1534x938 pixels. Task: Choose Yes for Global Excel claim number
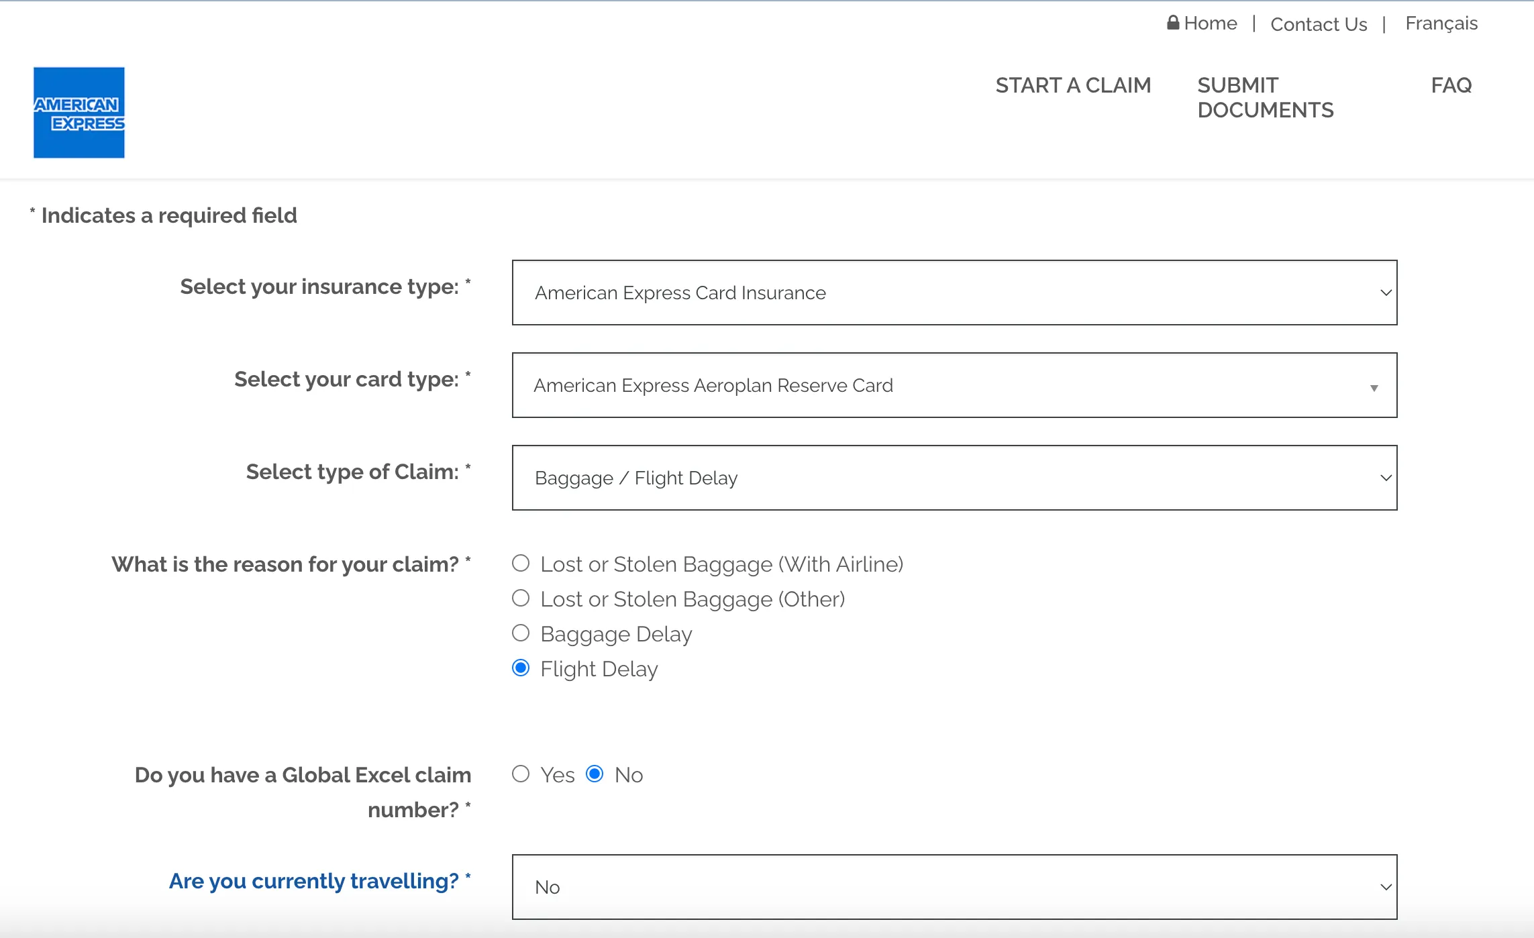521,774
